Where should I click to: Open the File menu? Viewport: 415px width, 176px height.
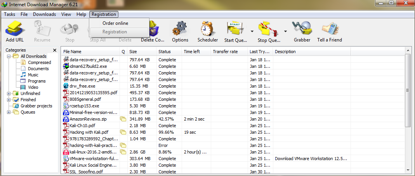pos(24,14)
